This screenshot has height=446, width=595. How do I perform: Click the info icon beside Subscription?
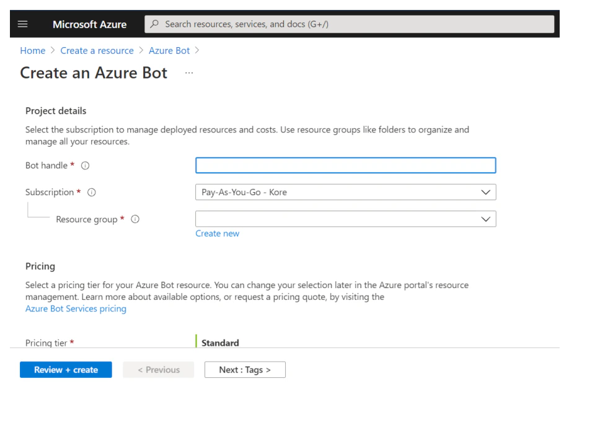coord(91,192)
